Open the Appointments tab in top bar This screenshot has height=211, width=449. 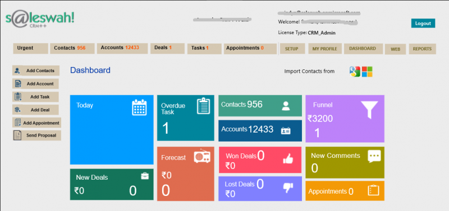250,49
